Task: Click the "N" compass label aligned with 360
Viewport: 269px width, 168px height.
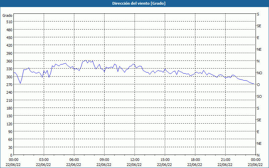Action: click(258, 61)
